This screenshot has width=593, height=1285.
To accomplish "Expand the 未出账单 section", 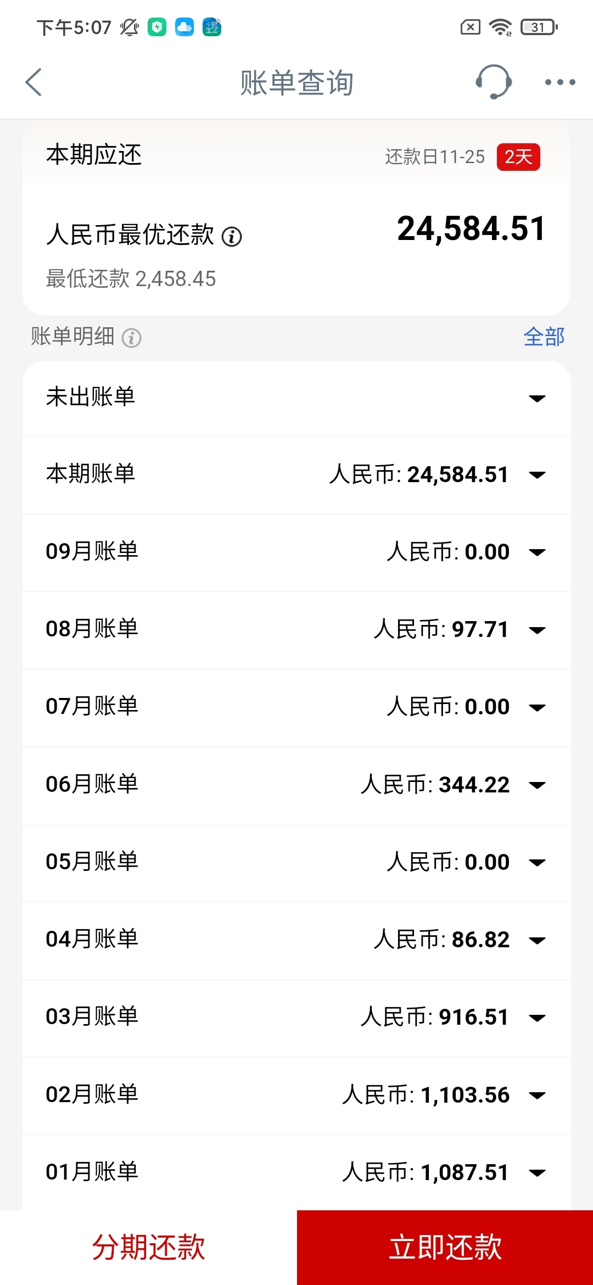I will pyautogui.click(x=536, y=398).
